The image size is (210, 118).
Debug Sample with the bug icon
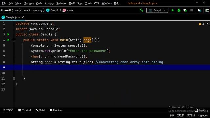[x=179, y=10]
